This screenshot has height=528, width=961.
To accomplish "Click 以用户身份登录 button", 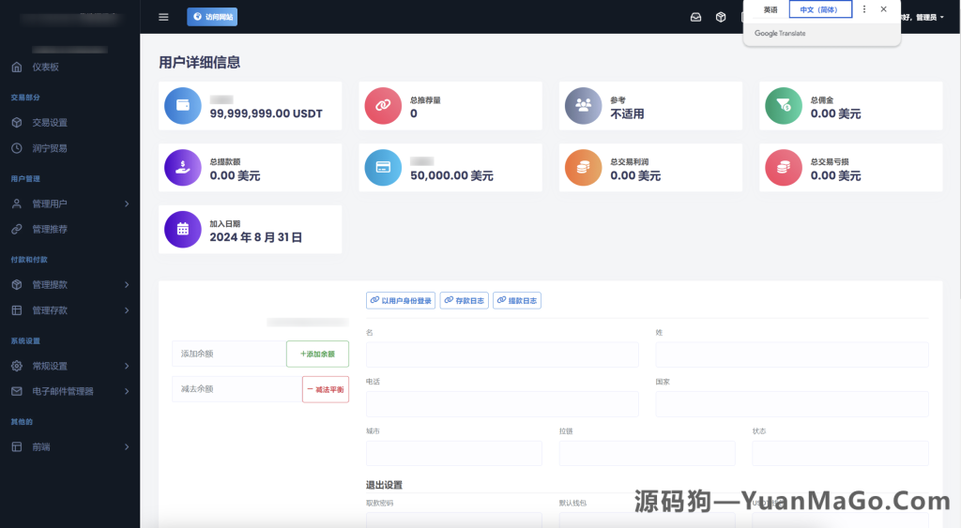I will click(x=401, y=300).
